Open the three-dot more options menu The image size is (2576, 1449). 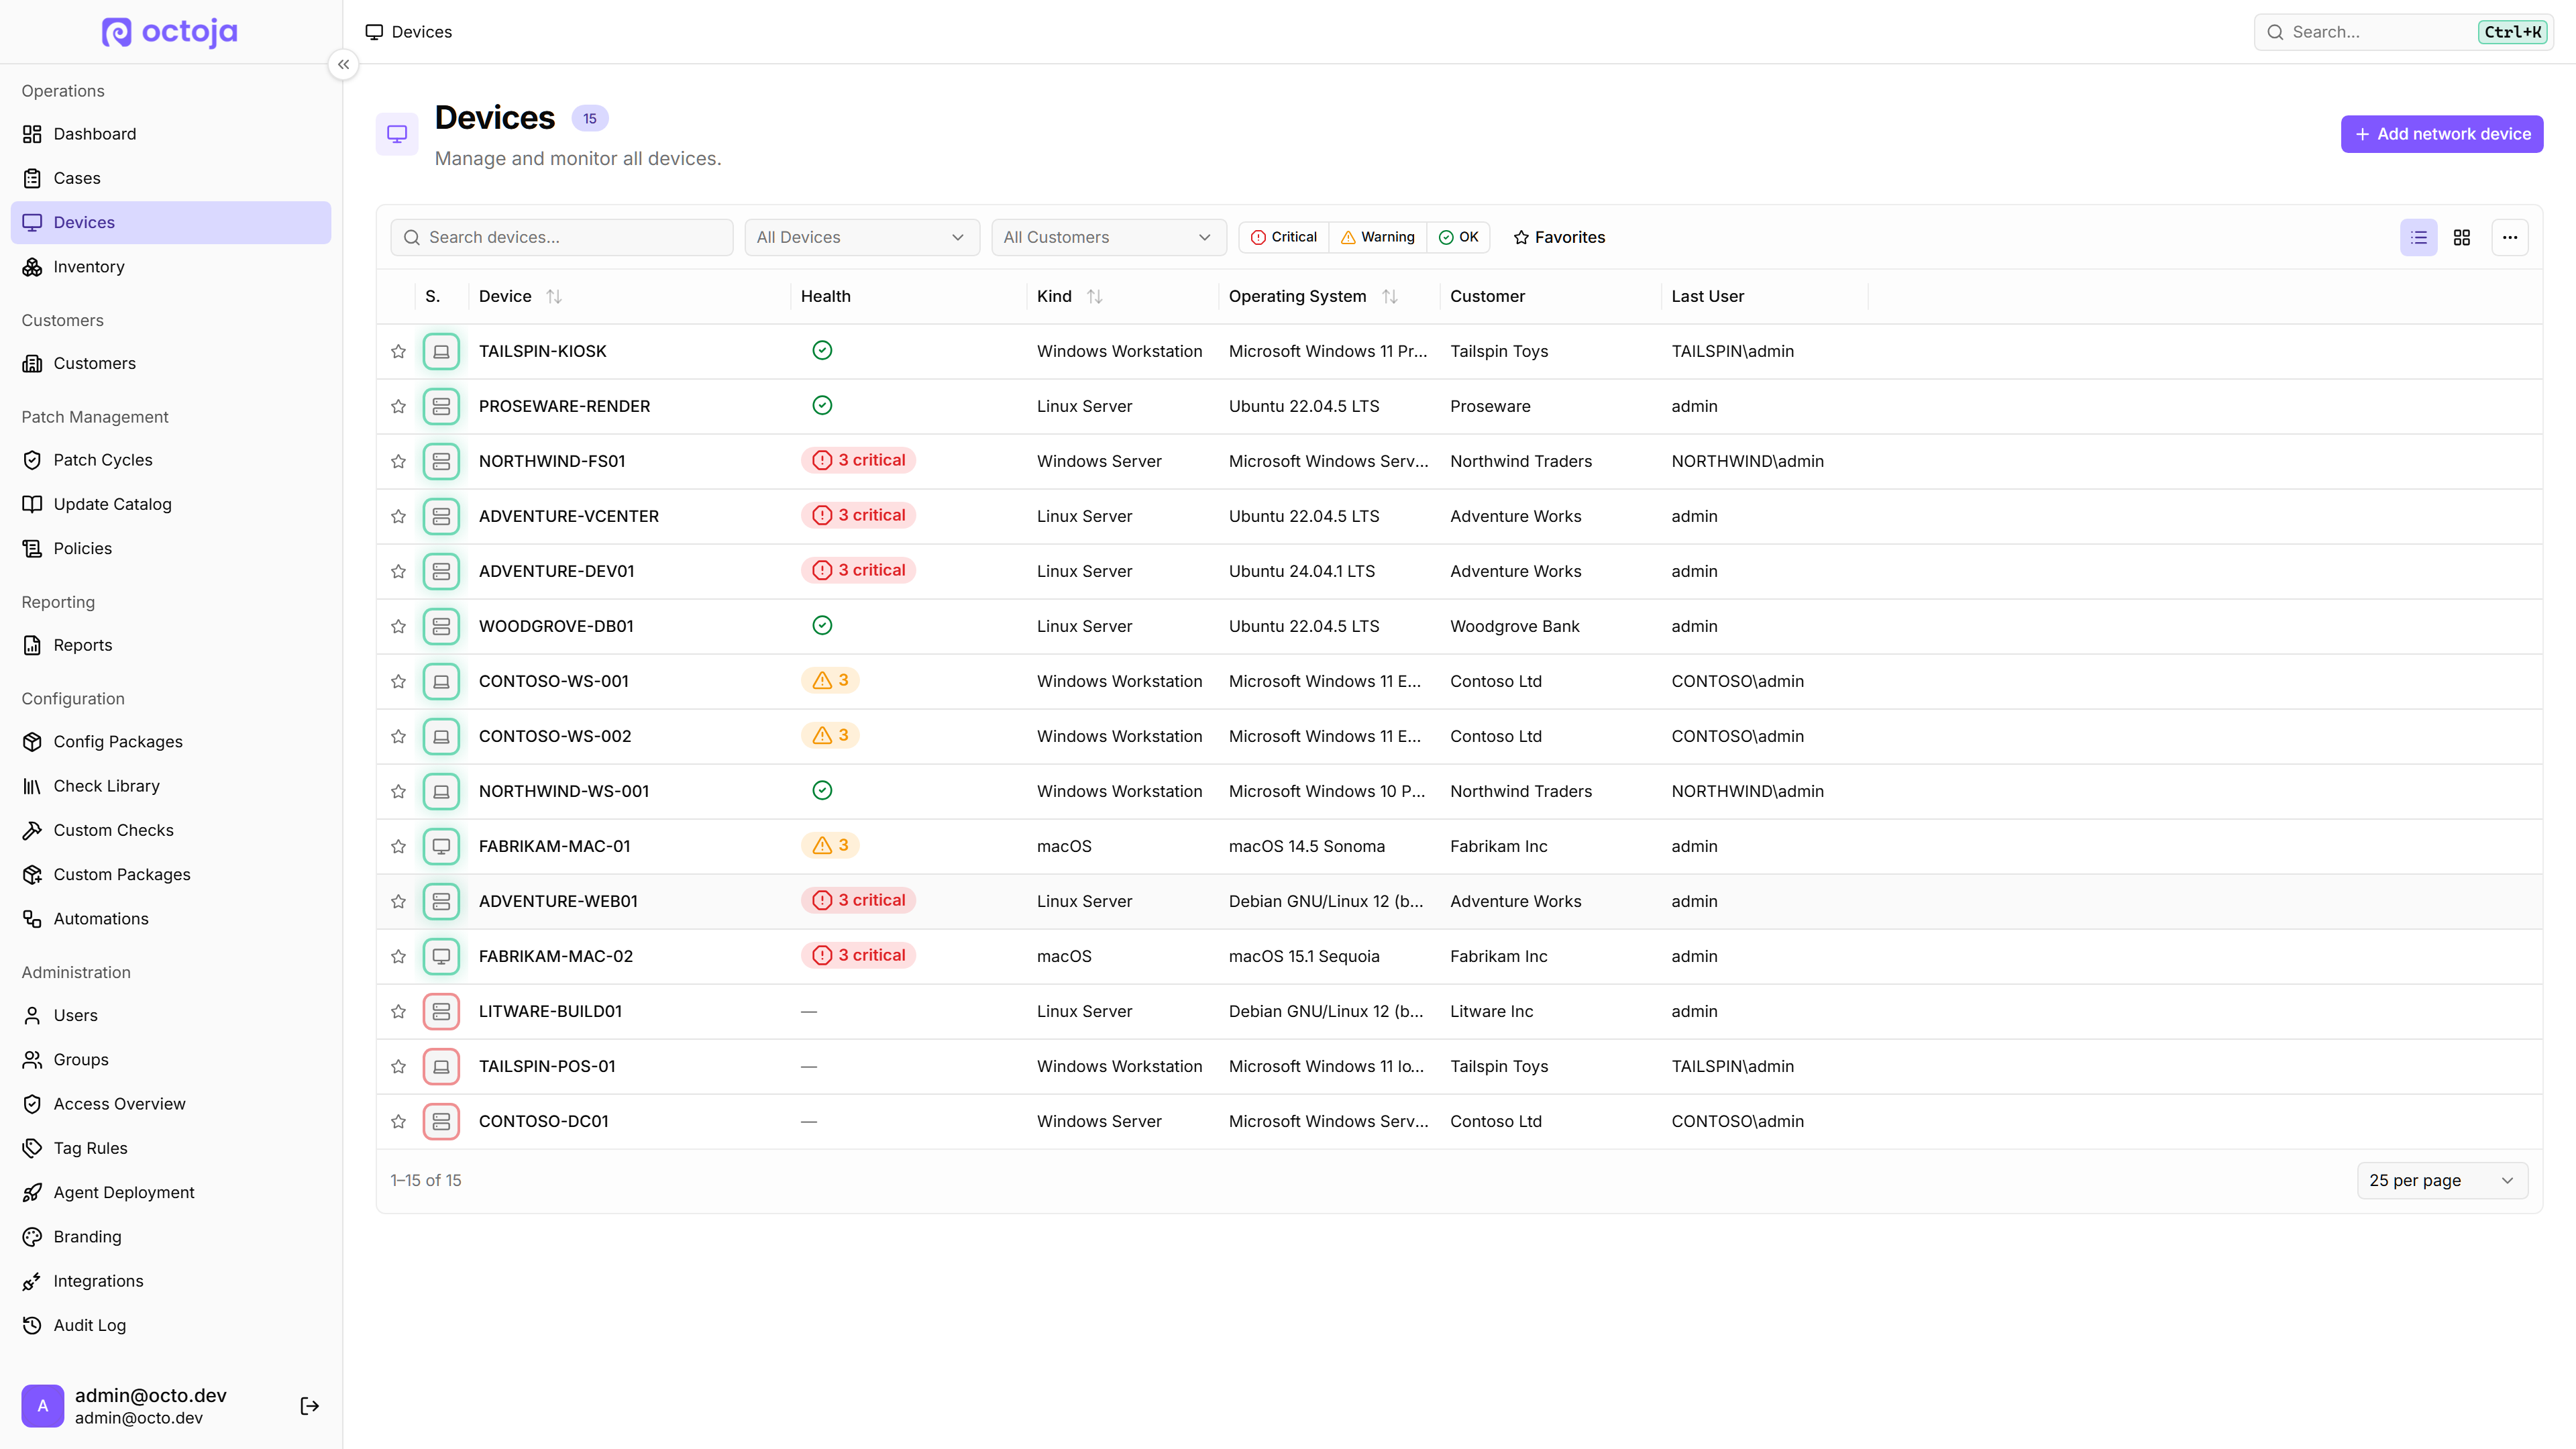(2510, 237)
